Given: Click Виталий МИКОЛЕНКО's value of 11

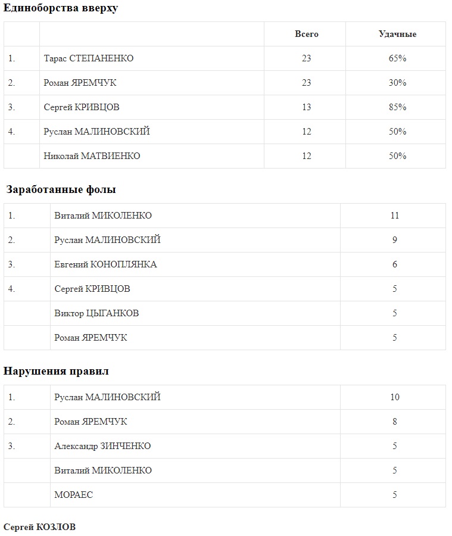Looking at the screenshot, I should tap(395, 216).
